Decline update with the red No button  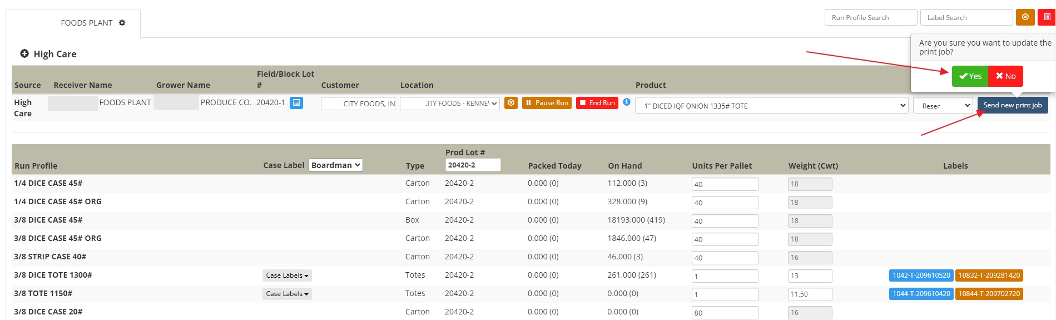pyautogui.click(x=1005, y=76)
